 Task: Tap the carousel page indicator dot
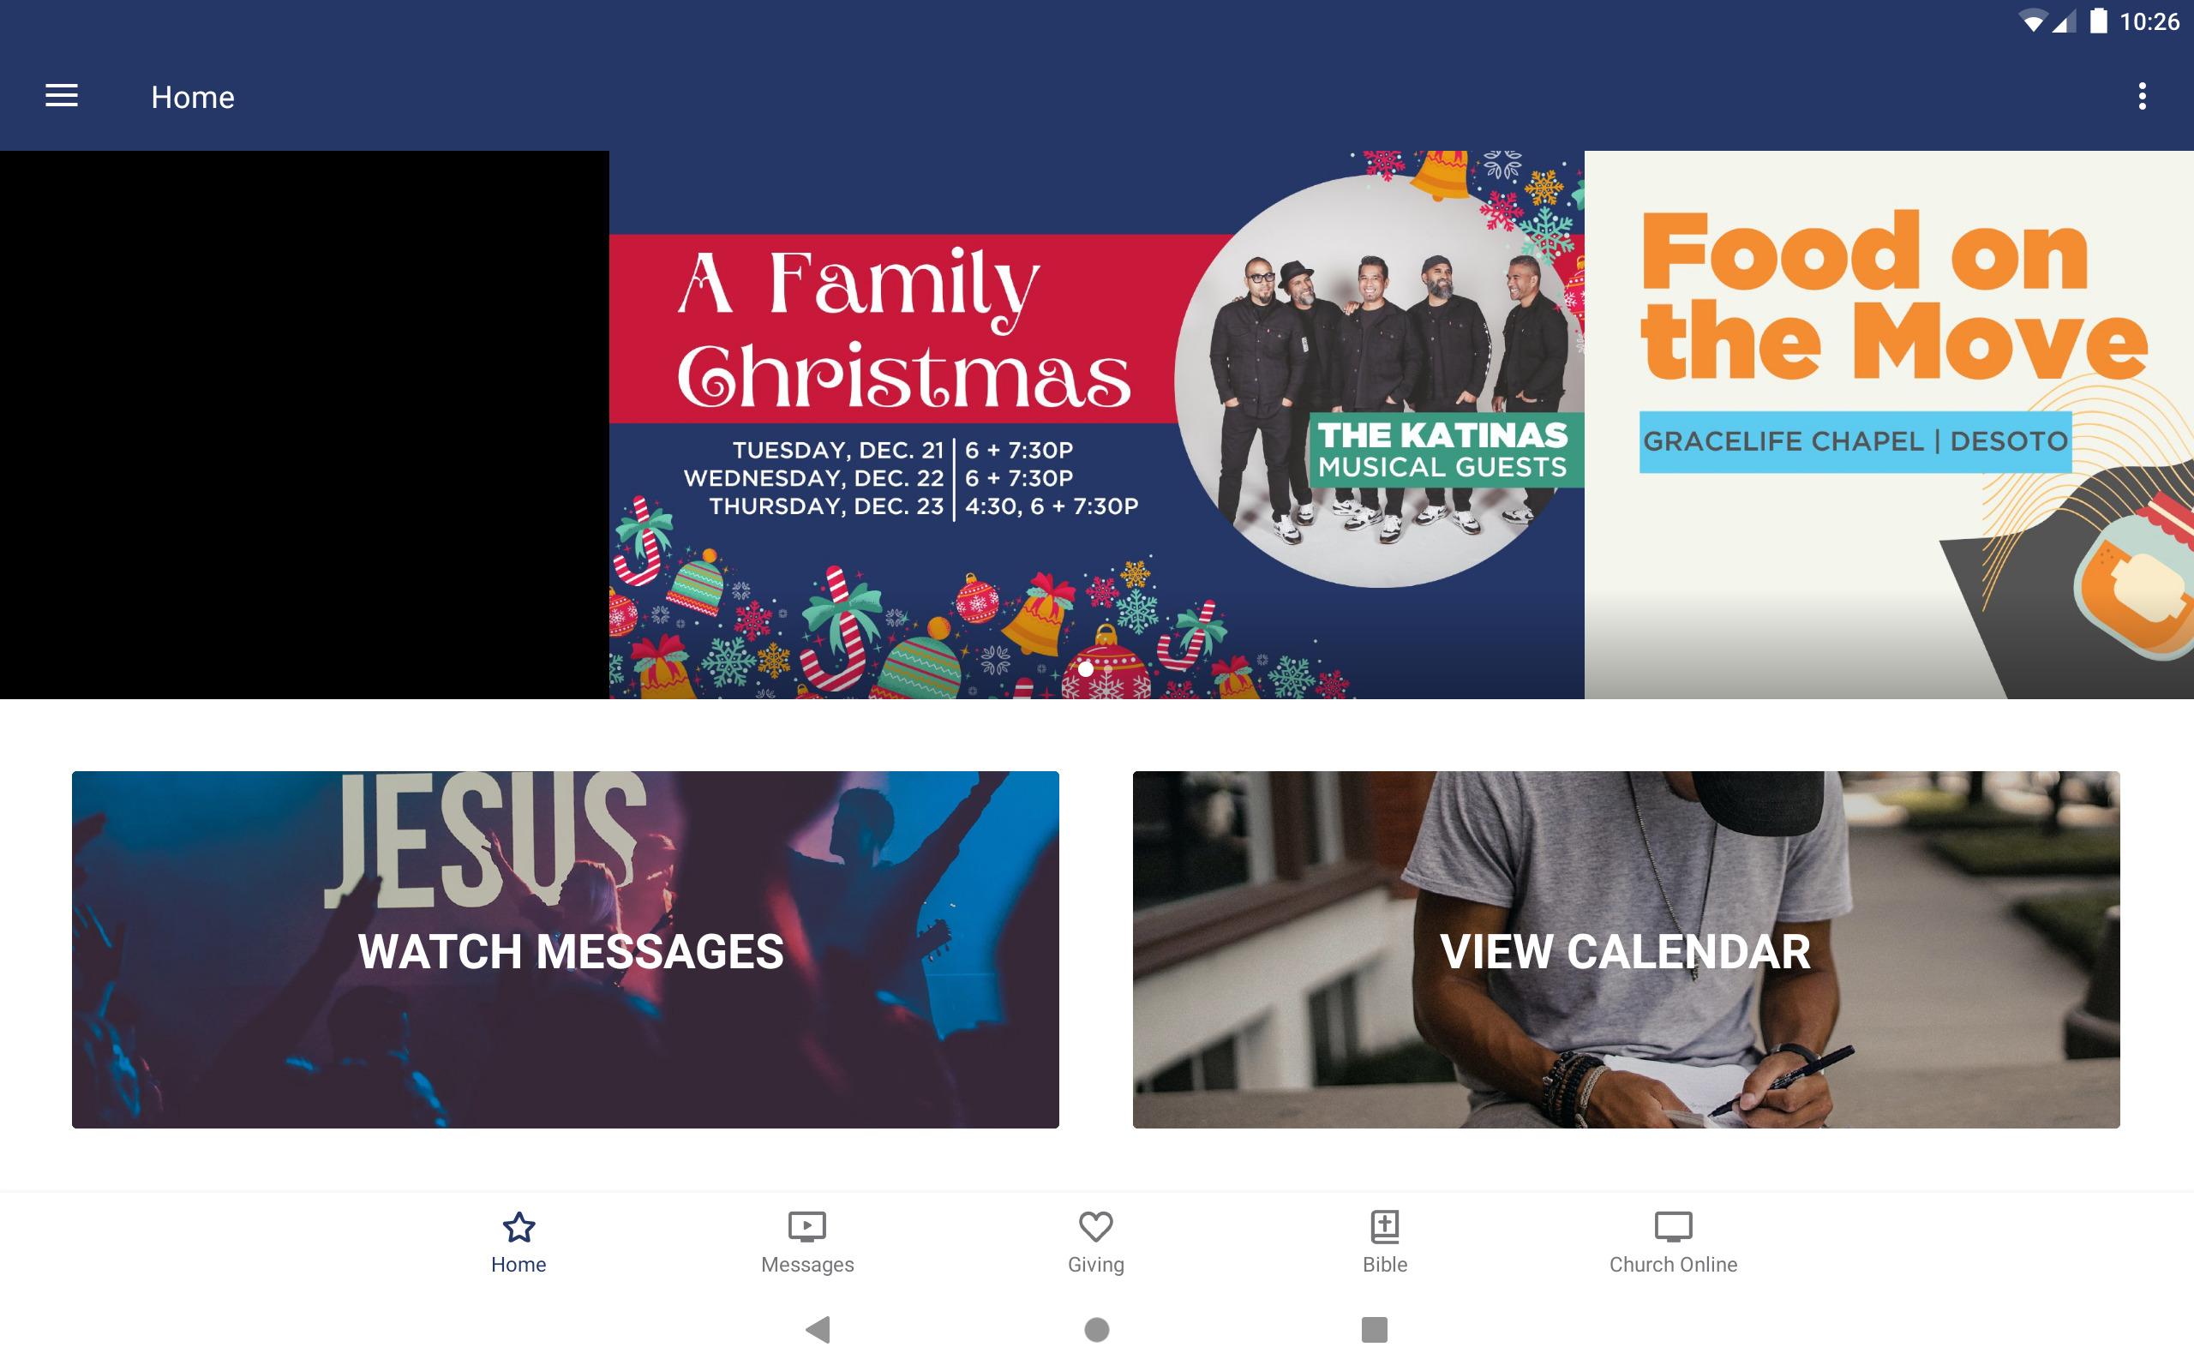(x=1085, y=669)
